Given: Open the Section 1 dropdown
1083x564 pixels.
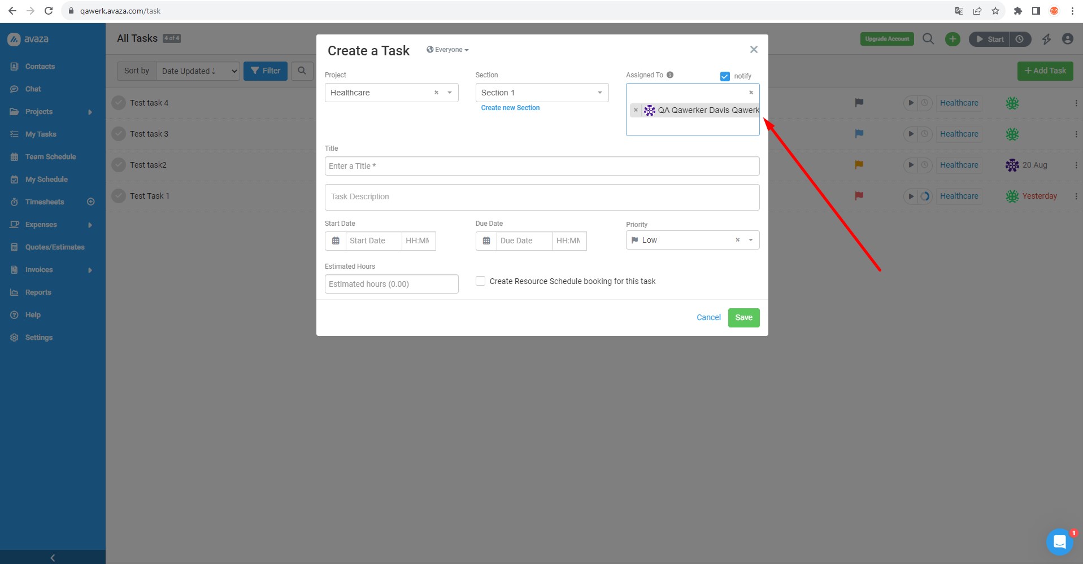Looking at the screenshot, I should click(x=542, y=93).
